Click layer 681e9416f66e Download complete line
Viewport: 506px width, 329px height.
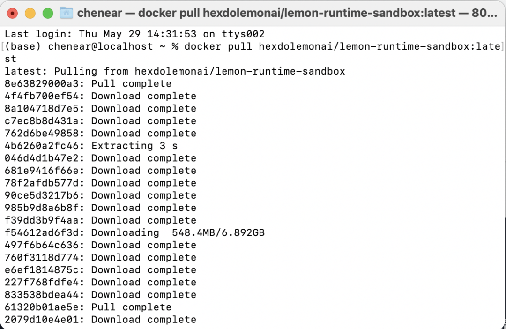click(100, 171)
